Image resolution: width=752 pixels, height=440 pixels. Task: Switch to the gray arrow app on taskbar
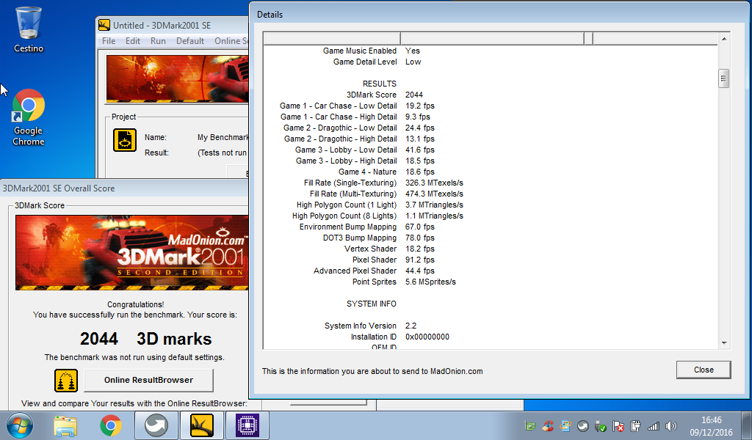coord(156,425)
